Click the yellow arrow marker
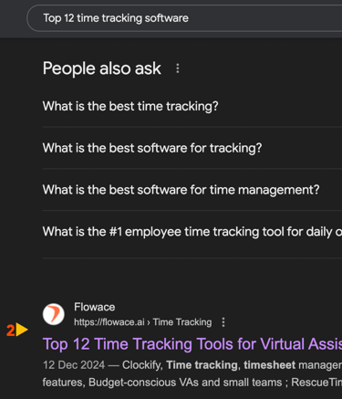 pyautogui.click(x=22, y=330)
